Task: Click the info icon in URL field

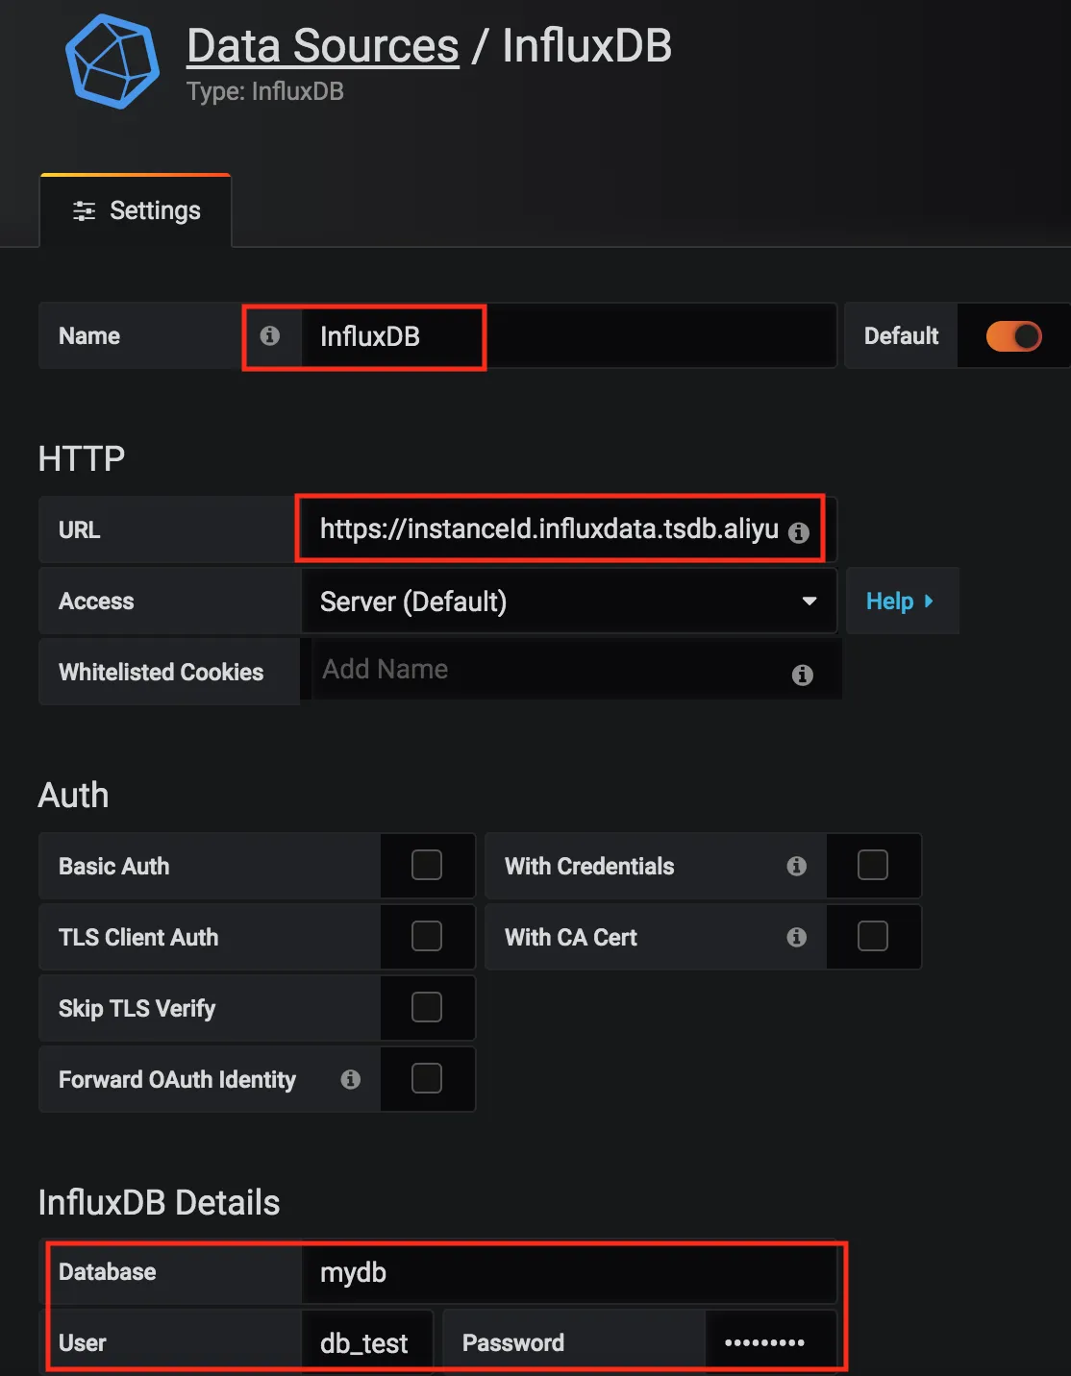Action: (799, 532)
